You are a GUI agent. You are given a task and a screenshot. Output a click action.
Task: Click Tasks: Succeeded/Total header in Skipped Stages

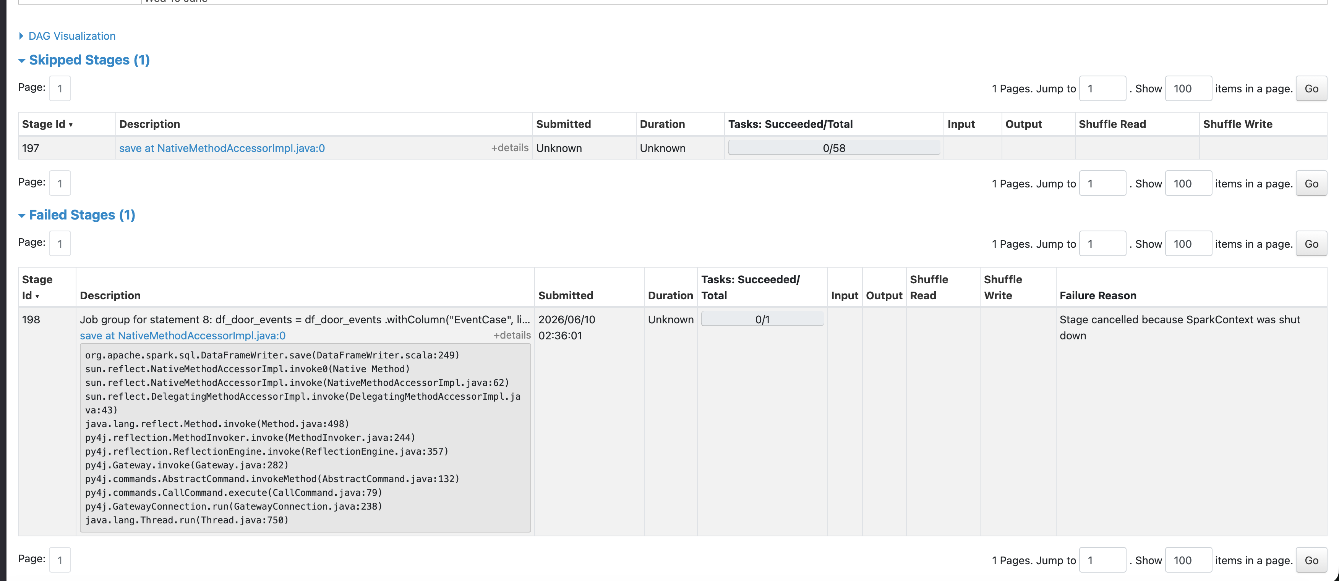[790, 124]
